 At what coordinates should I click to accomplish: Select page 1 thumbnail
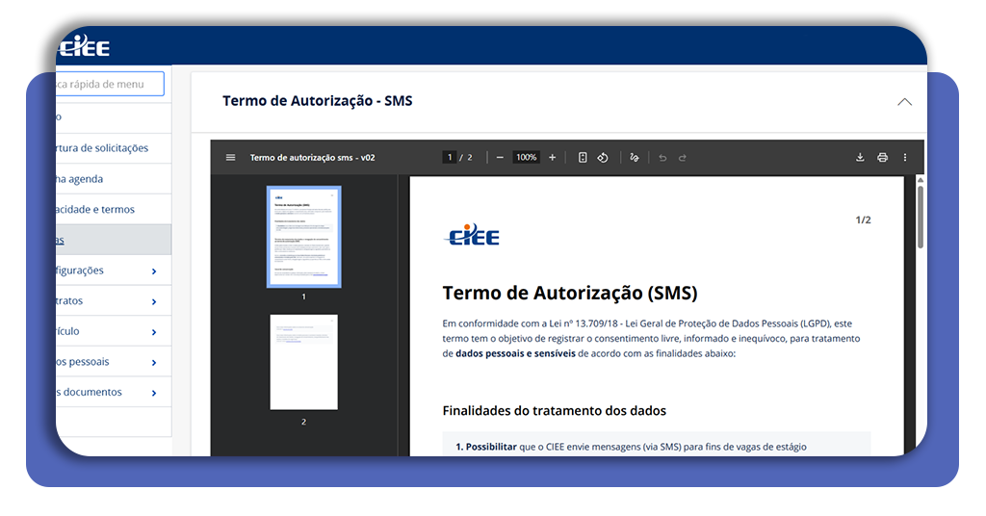pos(303,236)
